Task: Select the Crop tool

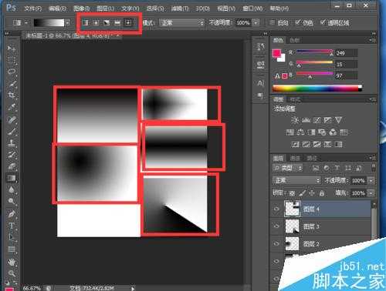Action: [x=12, y=95]
